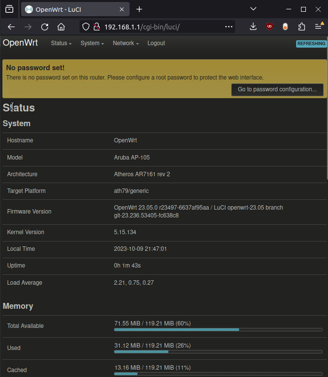This screenshot has width=328, height=377.
Task: Click the Firefox View icon in tab strip
Action: (9, 9)
